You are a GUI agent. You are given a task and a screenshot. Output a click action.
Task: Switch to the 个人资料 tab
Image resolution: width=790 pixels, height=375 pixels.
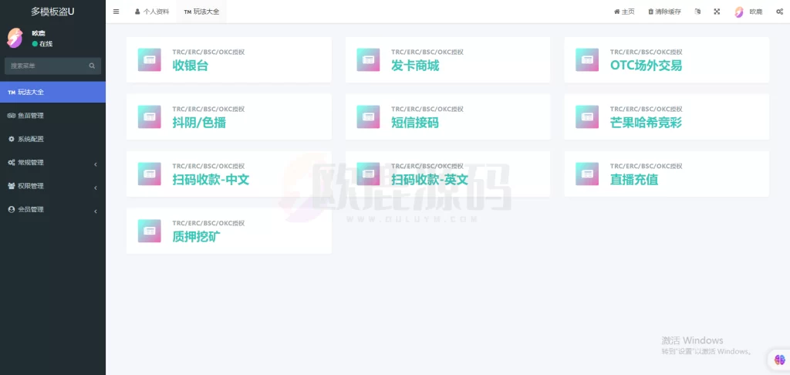152,12
